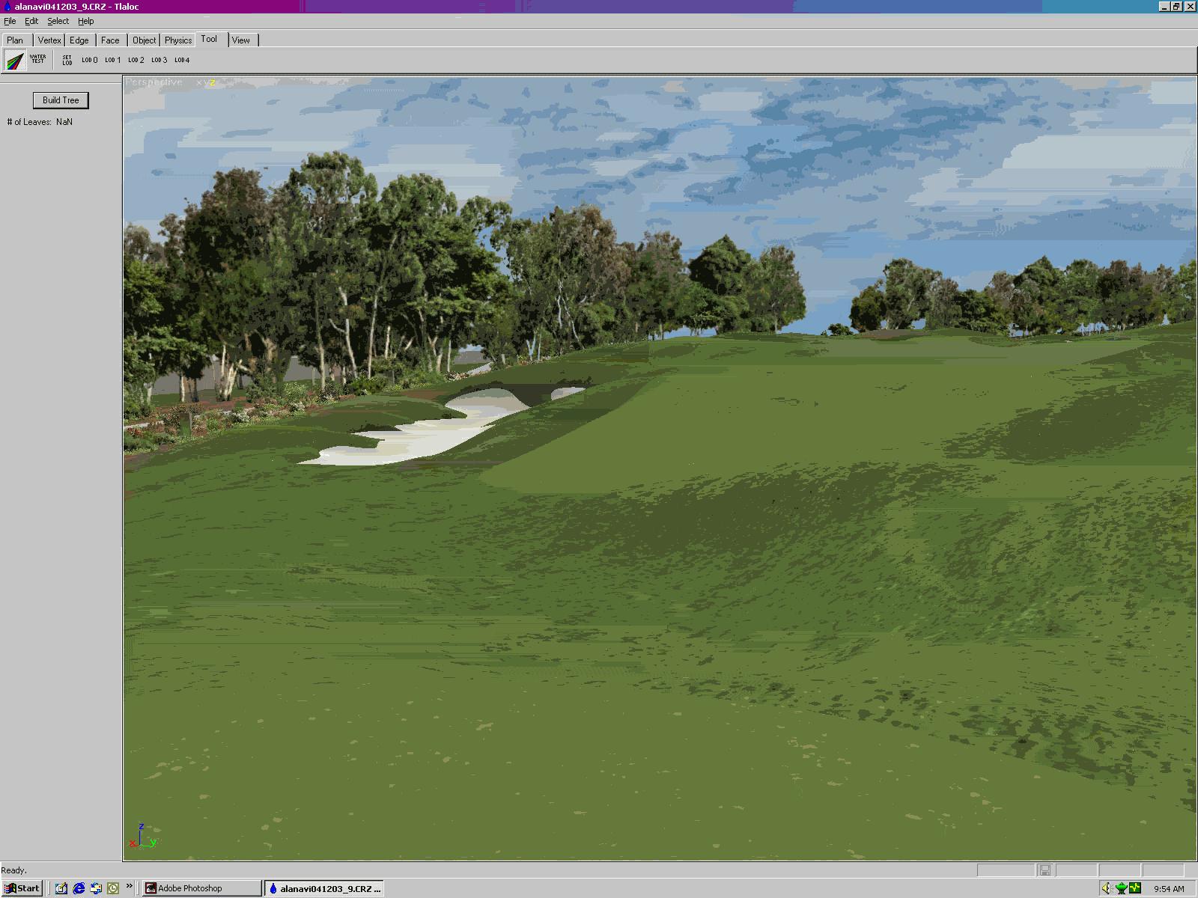The height and width of the screenshot is (898, 1198).
Task: Switch to Adobe Photoshop in taskbar
Action: point(201,888)
